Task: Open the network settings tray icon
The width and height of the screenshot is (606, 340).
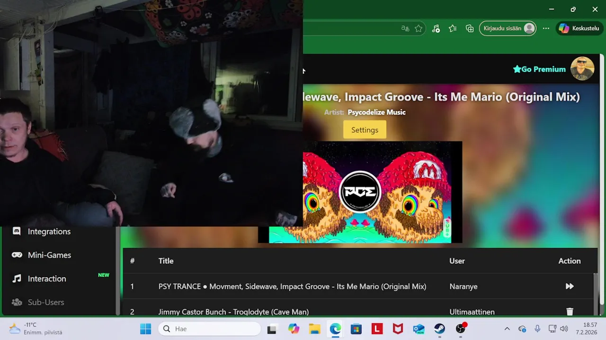Action: click(552, 329)
